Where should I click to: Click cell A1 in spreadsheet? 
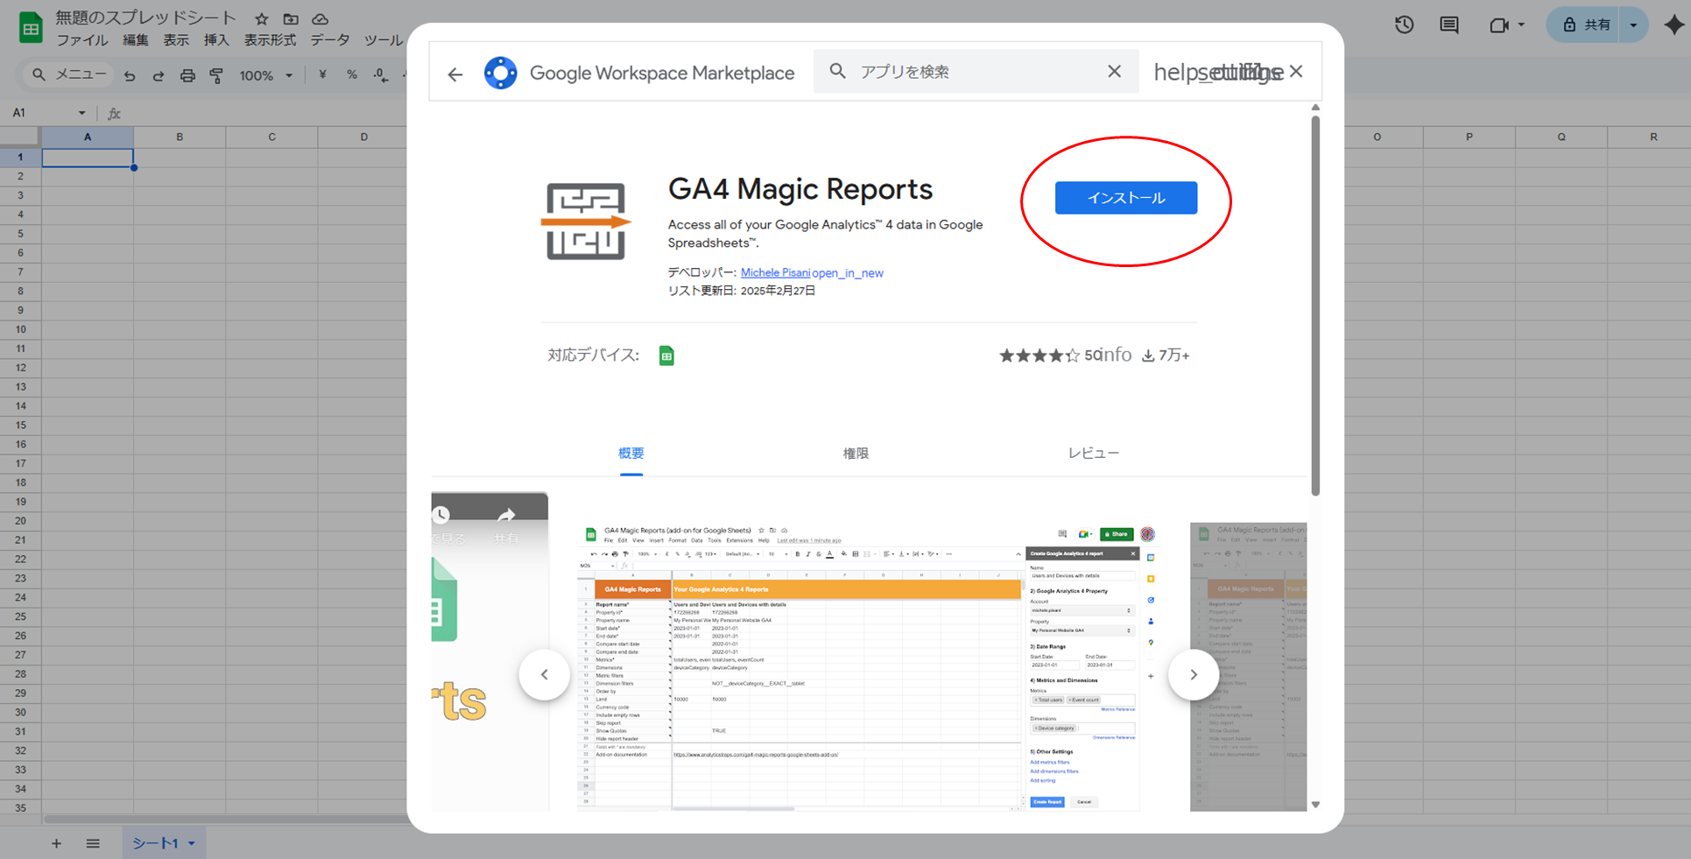click(x=88, y=158)
